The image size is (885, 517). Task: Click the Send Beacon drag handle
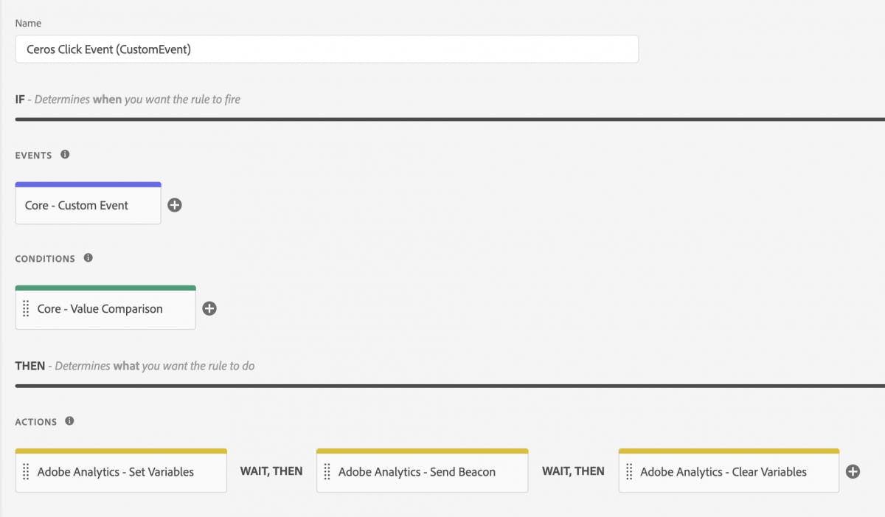coord(327,471)
